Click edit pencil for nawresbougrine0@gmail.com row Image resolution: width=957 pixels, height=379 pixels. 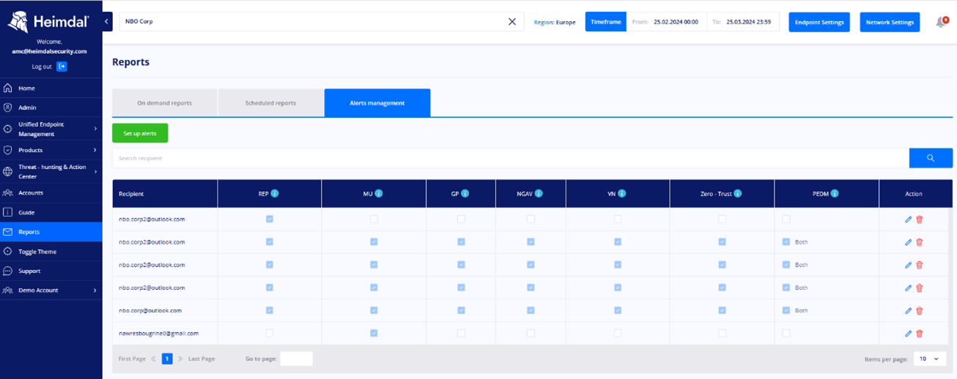(909, 334)
